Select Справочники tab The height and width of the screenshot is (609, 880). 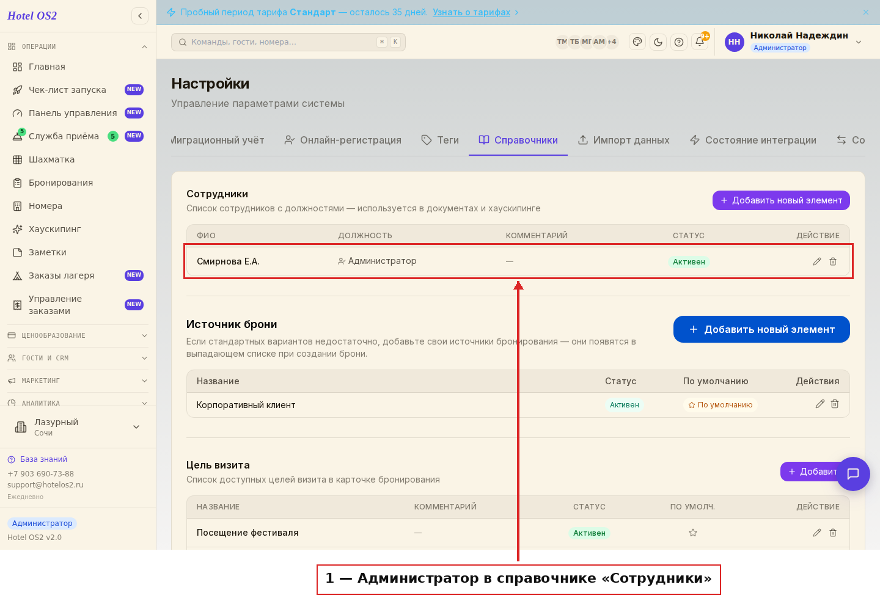click(x=518, y=140)
